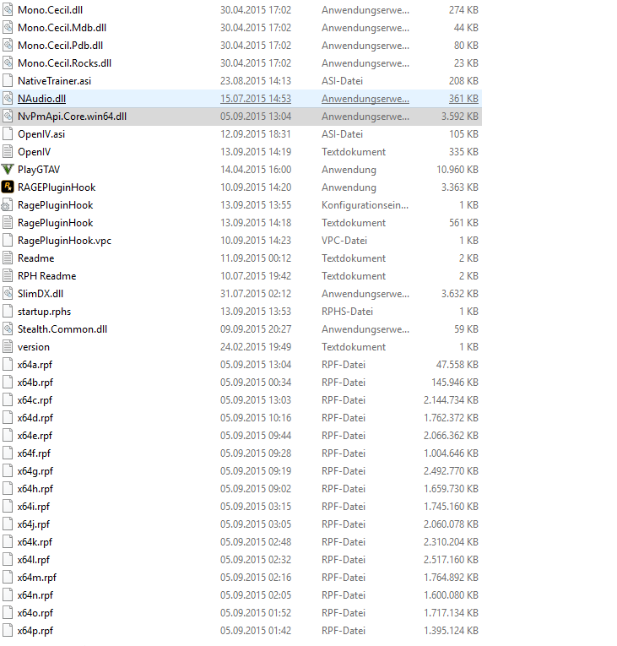Click the RagePluginHook 561 KB text icon

(x=8, y=222)
